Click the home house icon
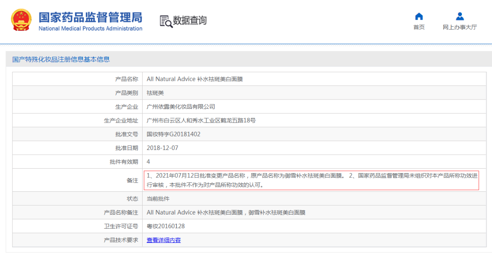The width and height of the screenshot is (492, 255). coord(419,16)
